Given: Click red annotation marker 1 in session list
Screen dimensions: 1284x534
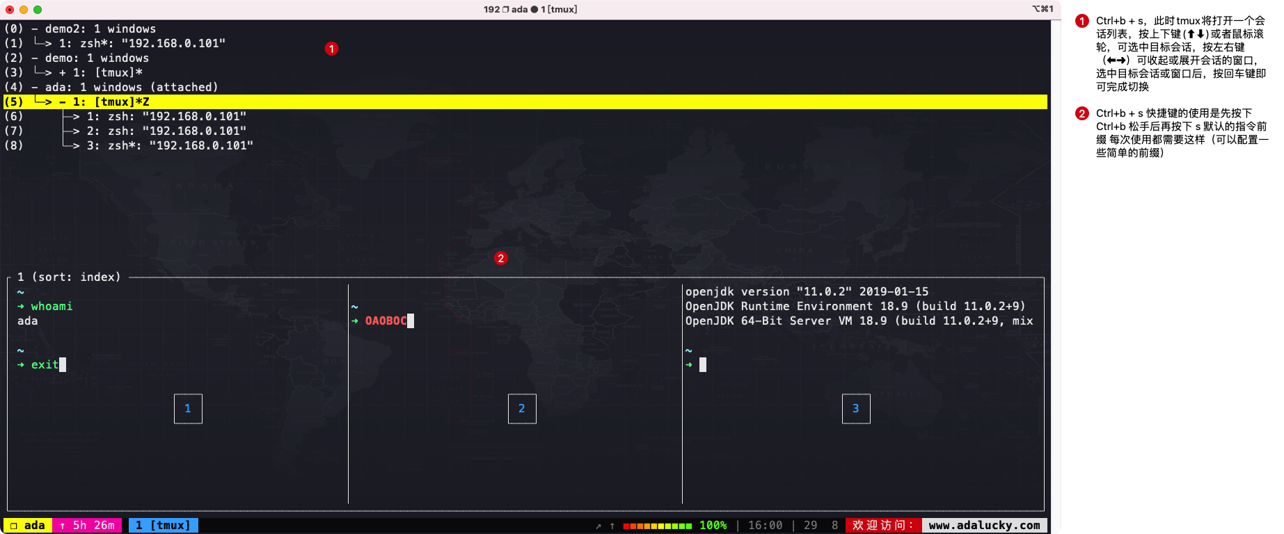Looking at the screenshot, I should (331, 49).
